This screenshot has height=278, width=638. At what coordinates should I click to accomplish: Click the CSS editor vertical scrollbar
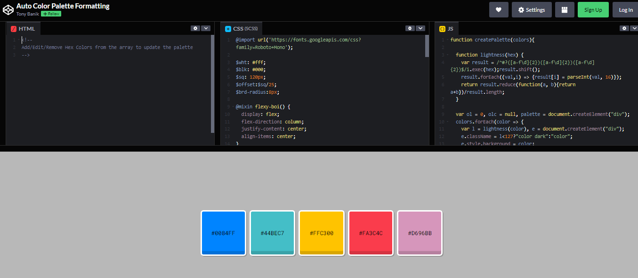click(427, 46)
